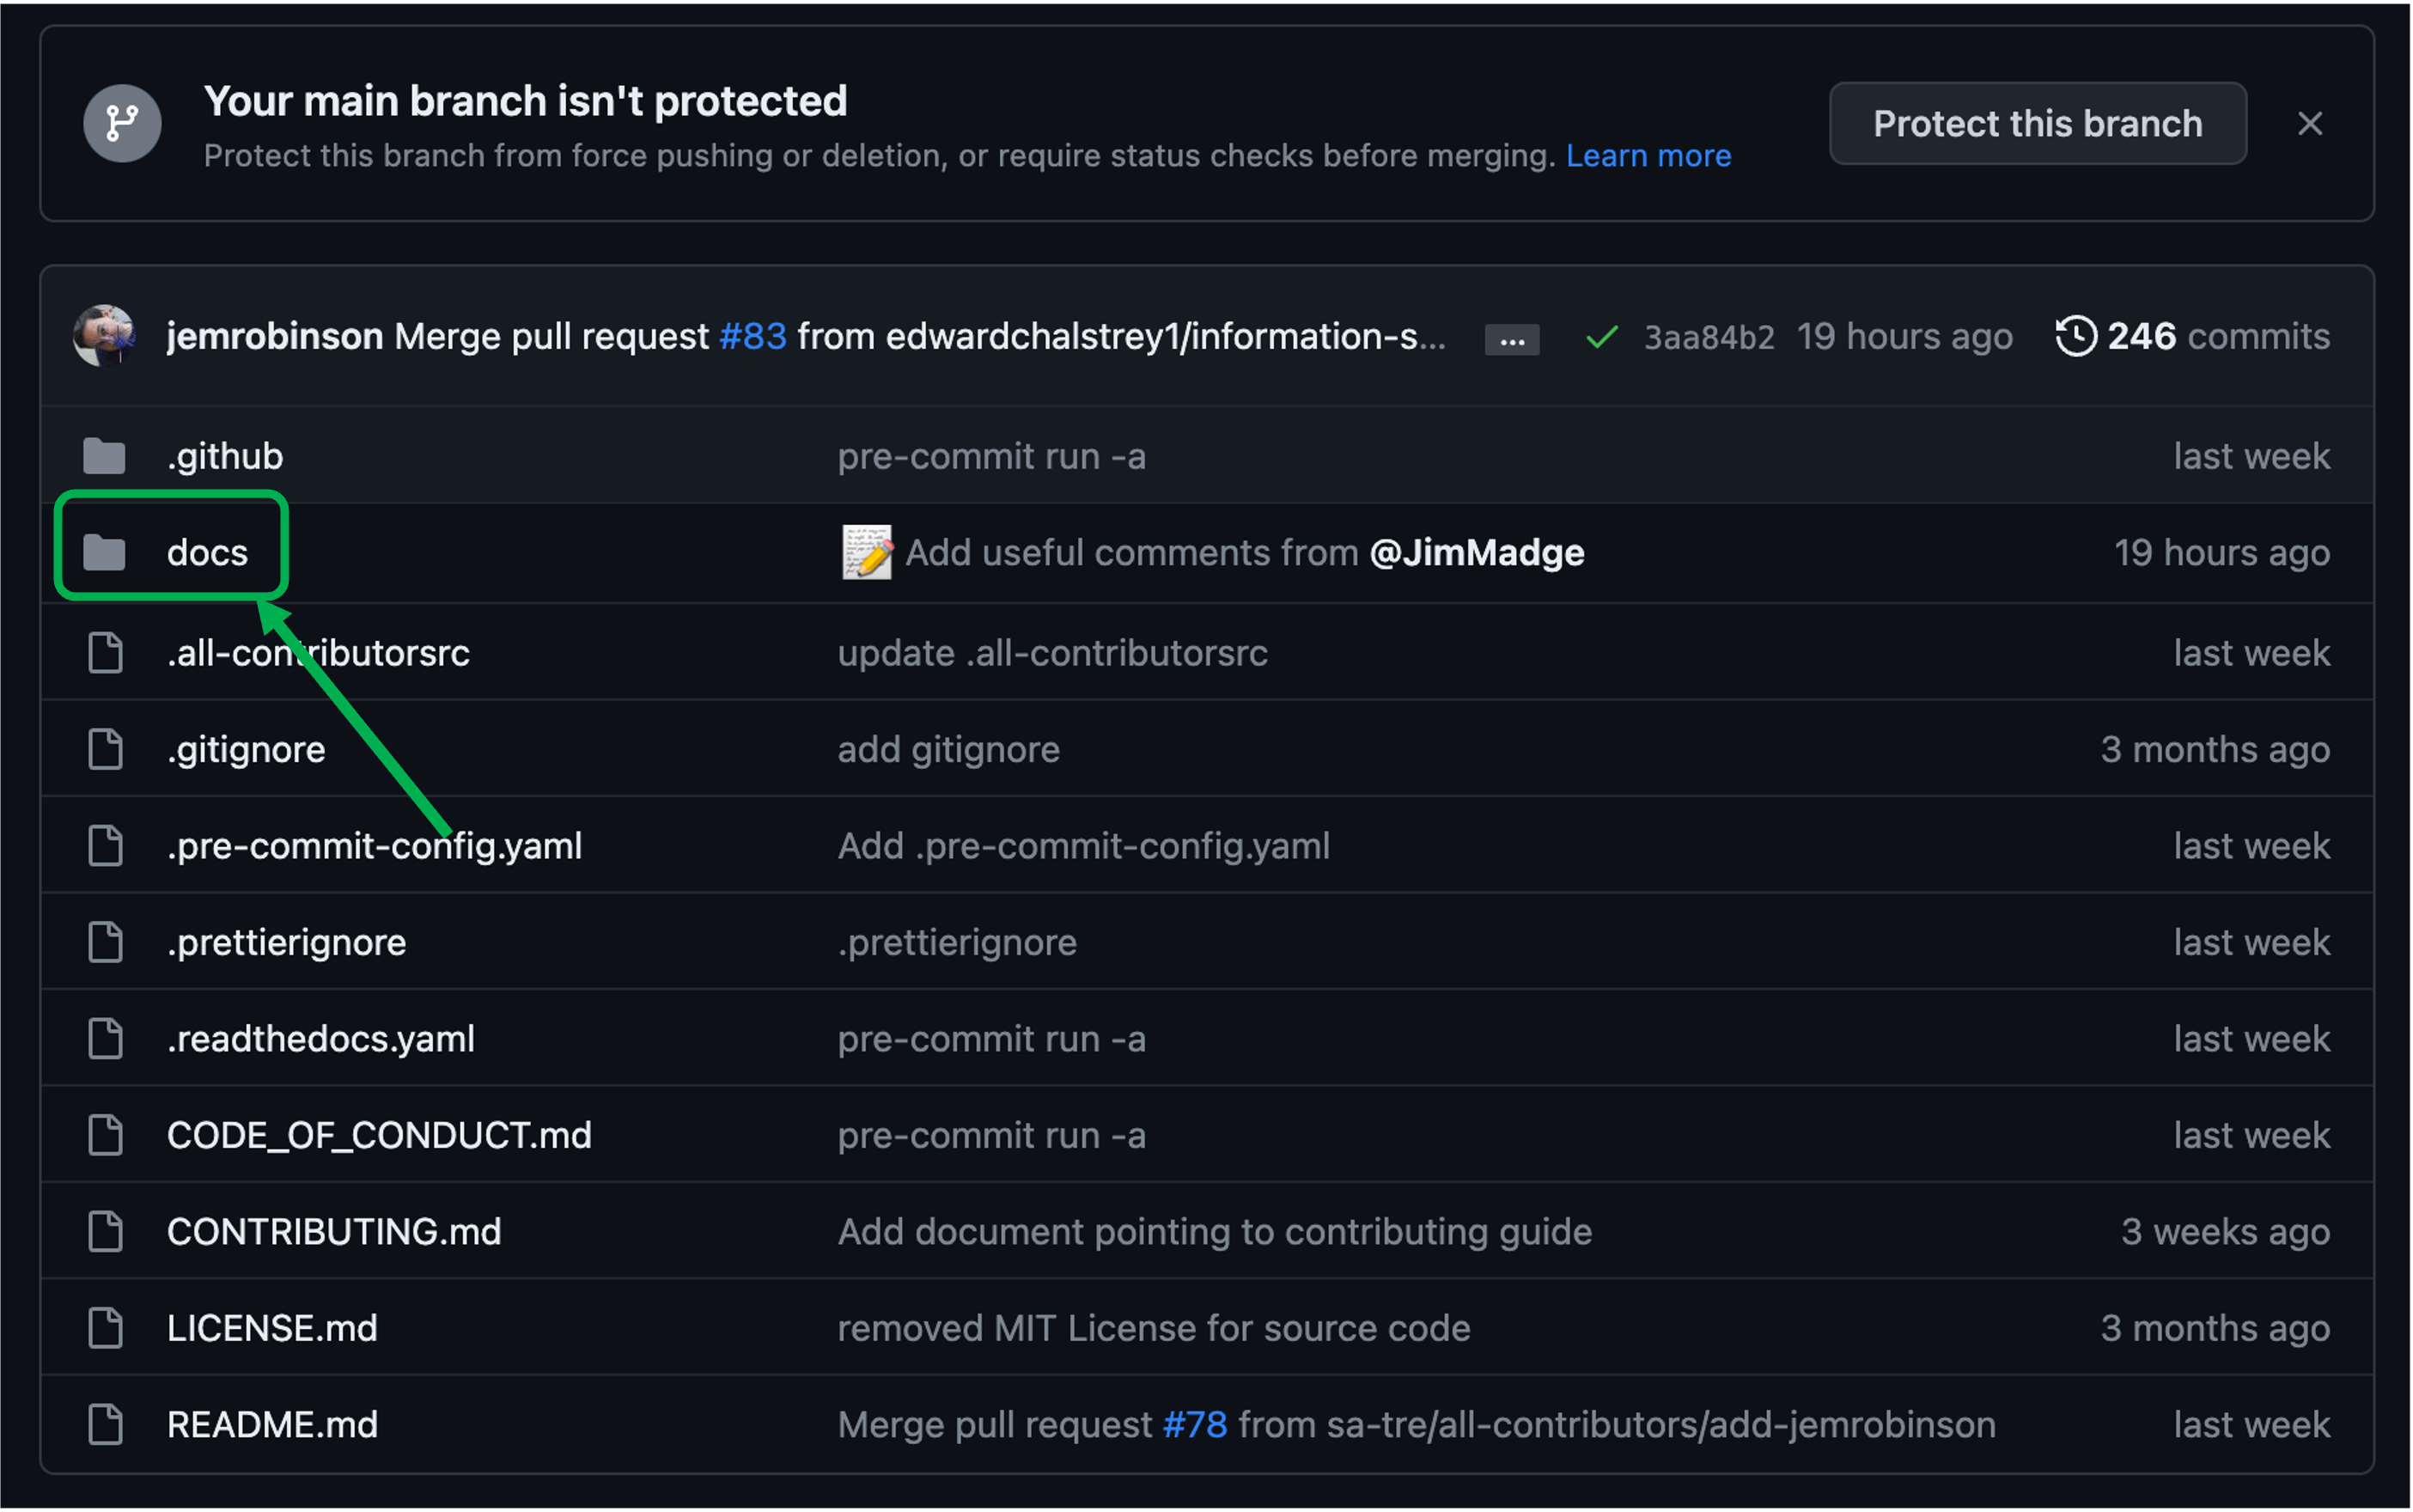Open the .gitignore file
Image resolution: width=2413 pixels, height=1512 pixels.
coord(246,750)
